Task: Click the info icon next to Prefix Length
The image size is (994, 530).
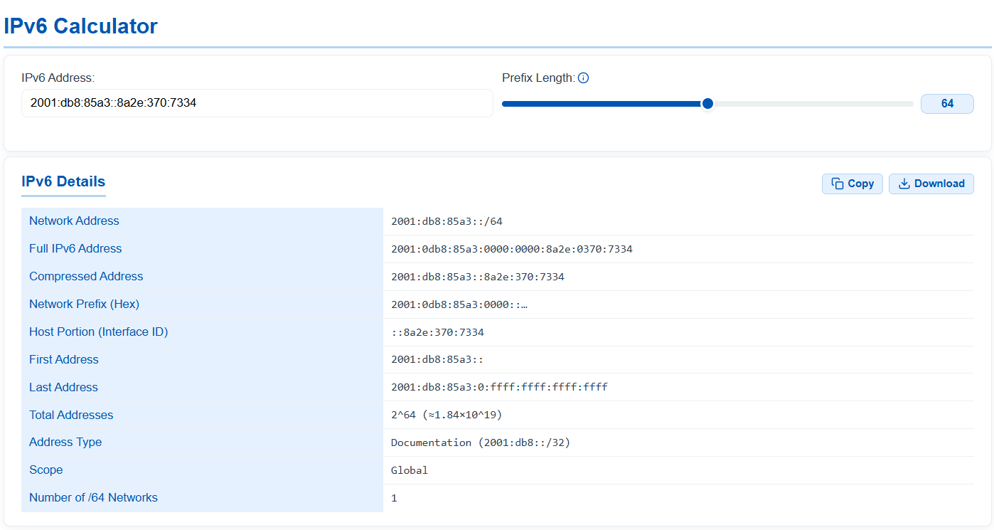Action: tap(583, 78)
